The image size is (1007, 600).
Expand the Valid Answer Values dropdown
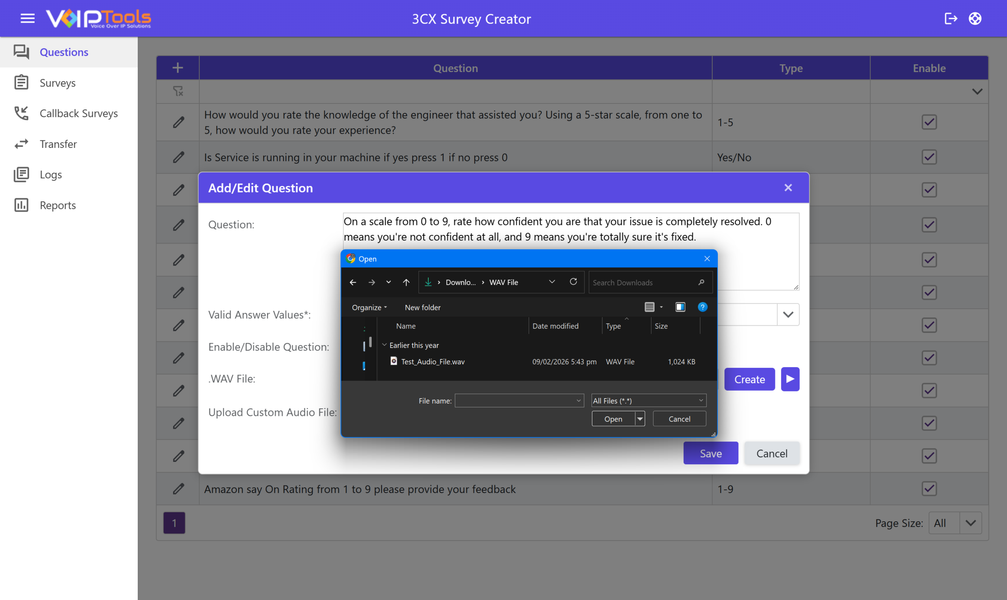788,314
